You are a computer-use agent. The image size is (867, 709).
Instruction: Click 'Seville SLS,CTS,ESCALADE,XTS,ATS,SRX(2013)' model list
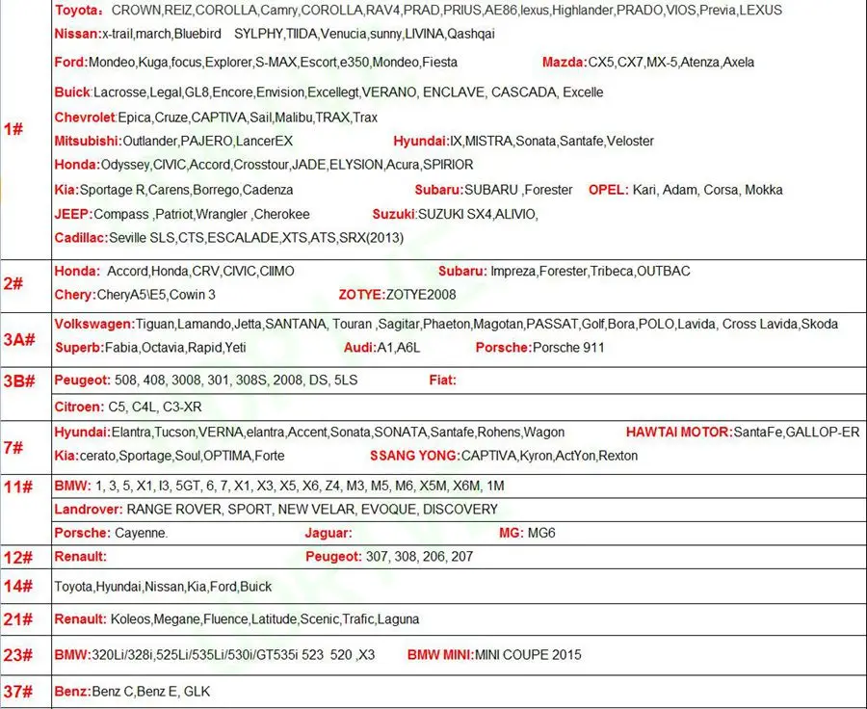pos(256,238)
